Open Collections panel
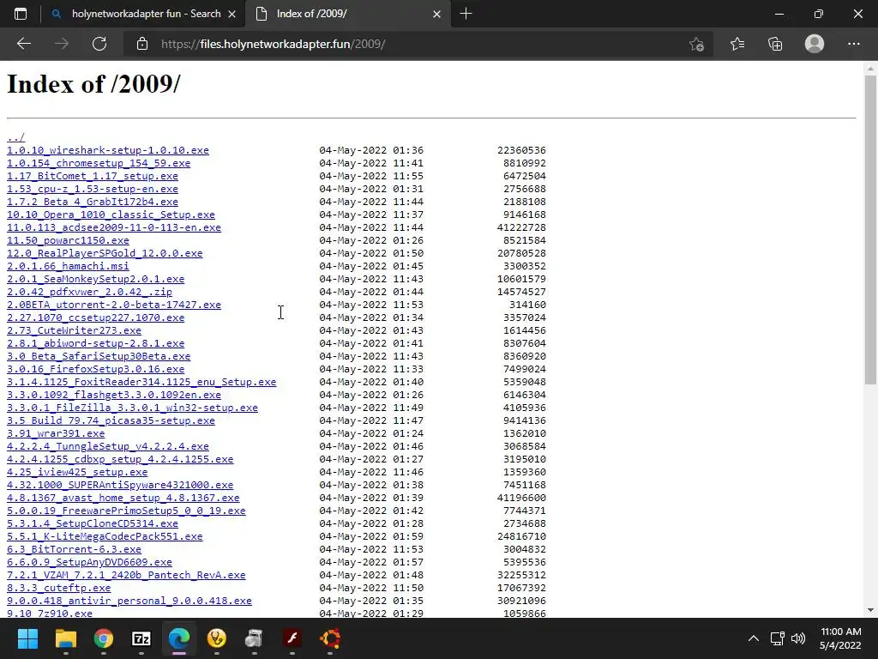Image resolution: width=878 pixels, height=659 pixels. (775, 44)
